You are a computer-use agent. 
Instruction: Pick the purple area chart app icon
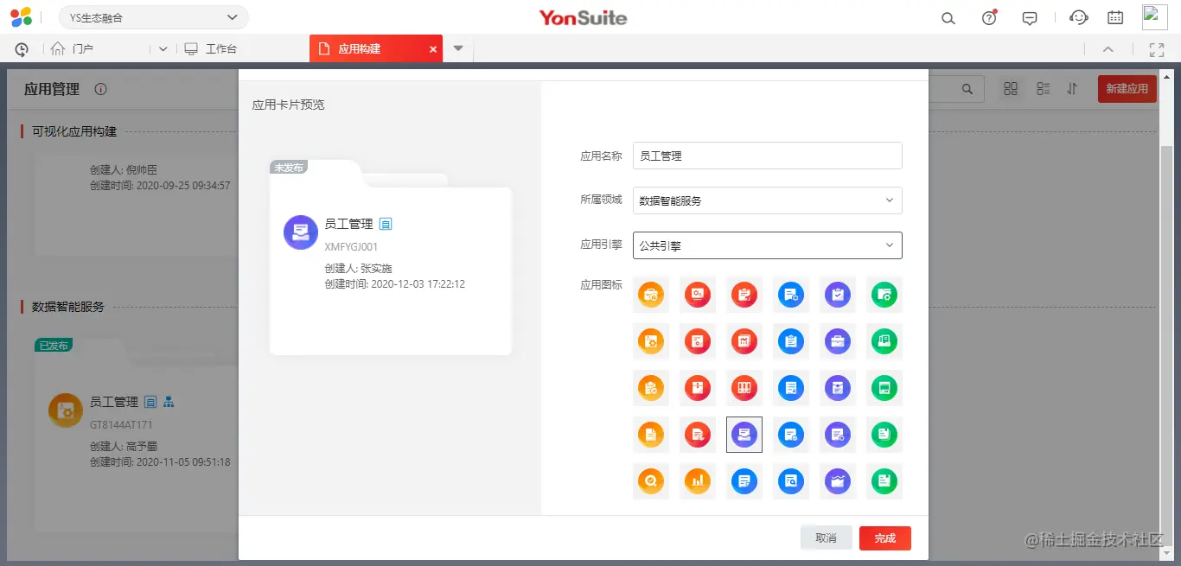coord(838,481)
